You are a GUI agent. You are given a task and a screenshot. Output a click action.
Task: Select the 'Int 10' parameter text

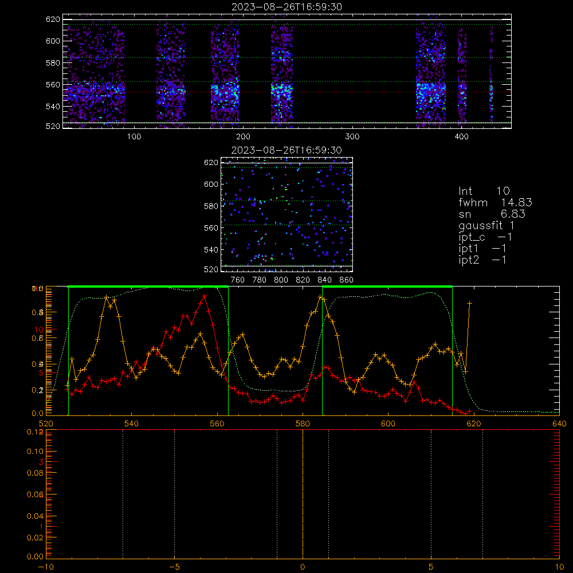(x=484, y=191)
